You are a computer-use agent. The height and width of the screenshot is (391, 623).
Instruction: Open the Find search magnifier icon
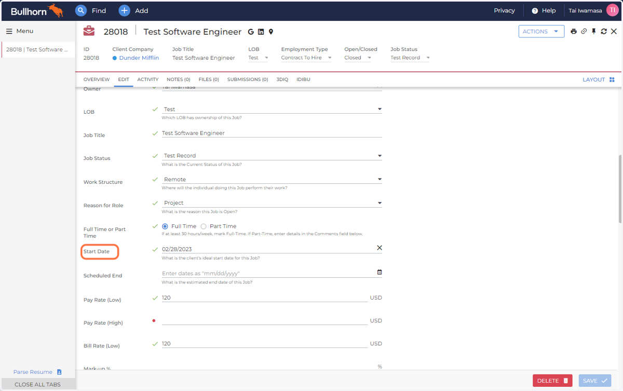pyautogui.click(x=81, y=10)
